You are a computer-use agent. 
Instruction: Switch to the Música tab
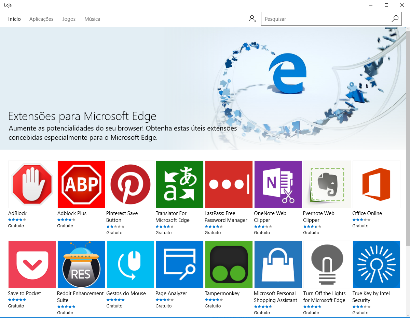coord(92,19)
